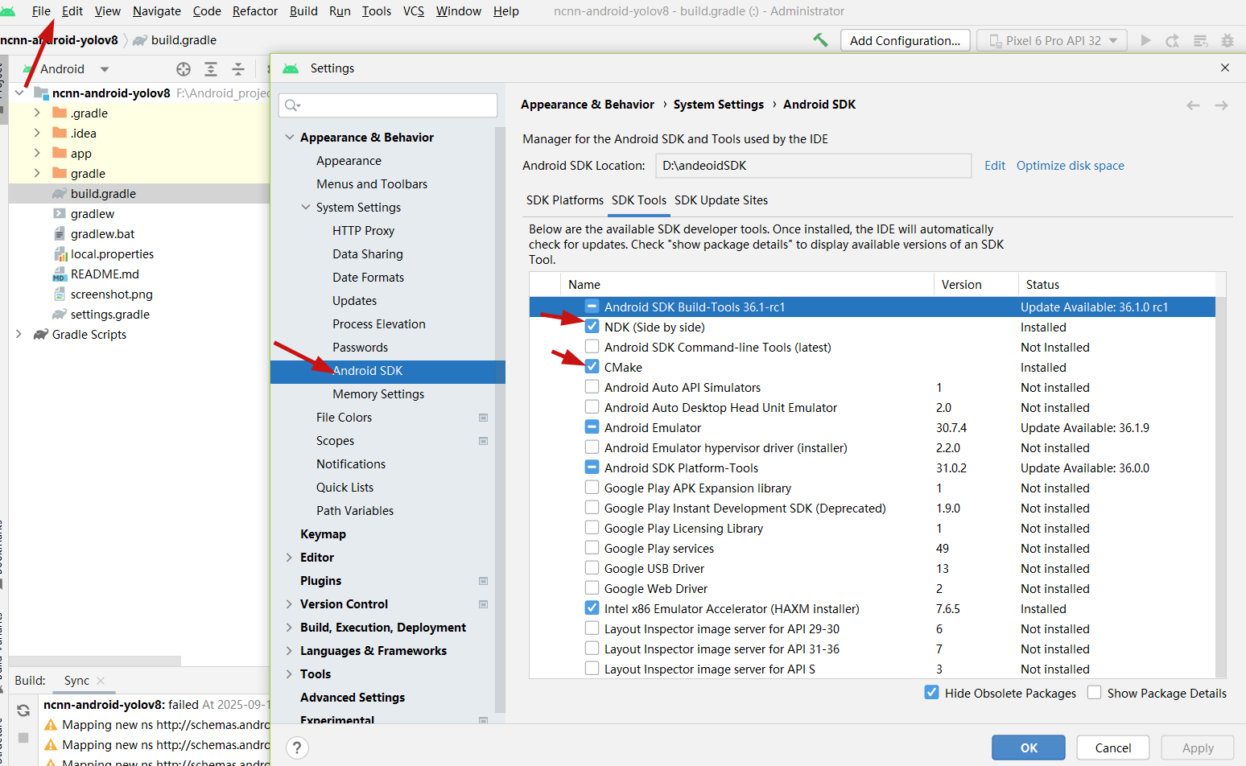Image resolution: width=1246 pixels, height=766 pixels.
Task: Open the Tools menu
Action: (x=377, y=11)
